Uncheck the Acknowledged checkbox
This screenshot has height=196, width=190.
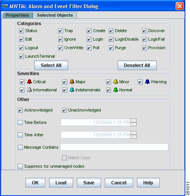pos(20,110)
